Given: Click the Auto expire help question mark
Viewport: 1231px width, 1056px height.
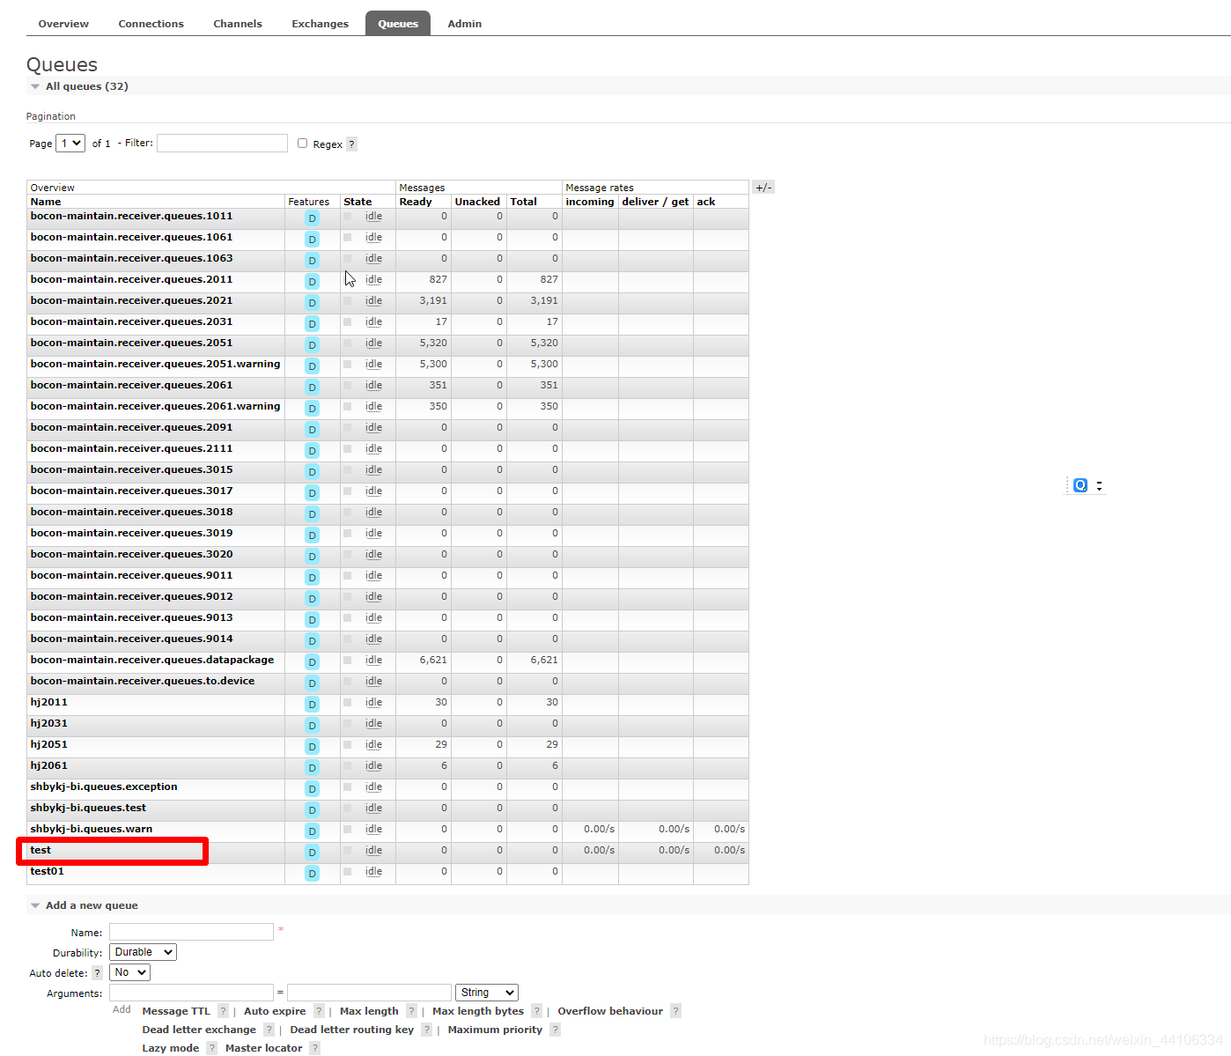Looking at the screenshot, I should (x=319, y=1011).
